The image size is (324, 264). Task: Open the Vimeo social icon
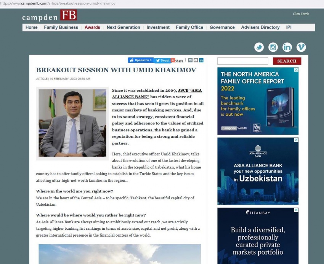click(301, 47)
